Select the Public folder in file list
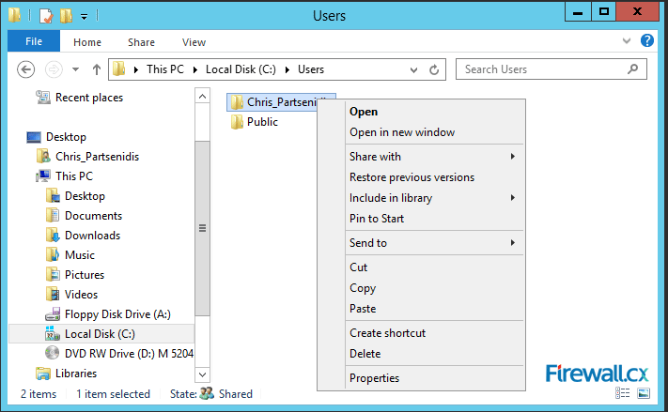This screenshot has width=668, height=412. click(255, 122)
